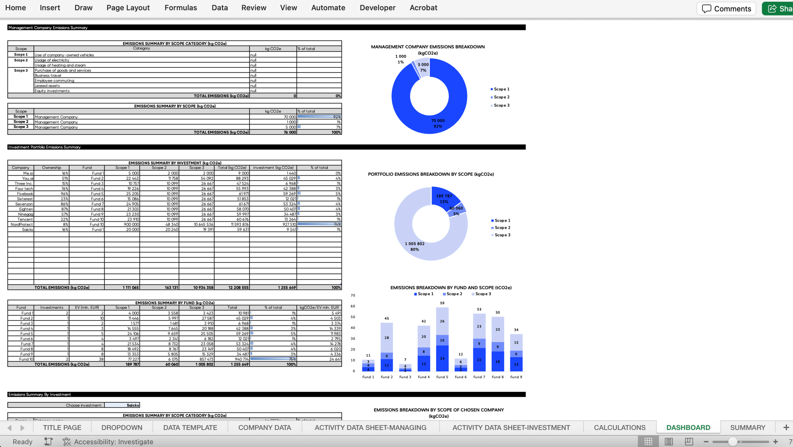Open the Page Layout ribbon tab
The height and width of the screenshot is (447, 793).
(128, 8)
